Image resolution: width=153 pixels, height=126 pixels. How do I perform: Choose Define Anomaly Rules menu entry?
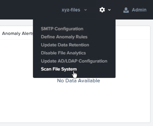[64, 37]
